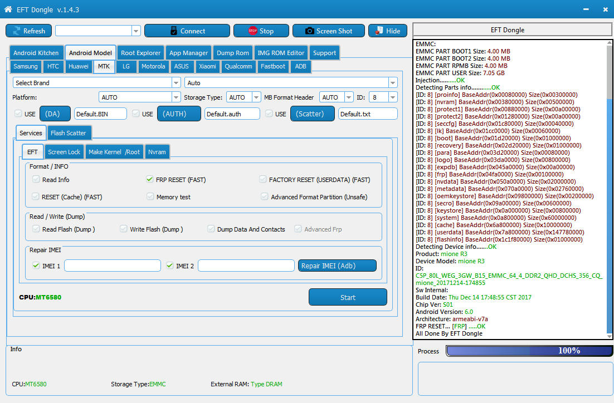Switch to the Android Kitchen tab
This screenshot has width=614, height=403.
pos(36,53)
